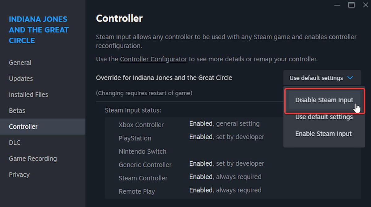Maximize the properties window
371x207 pixels.
[x=351, y=5]
